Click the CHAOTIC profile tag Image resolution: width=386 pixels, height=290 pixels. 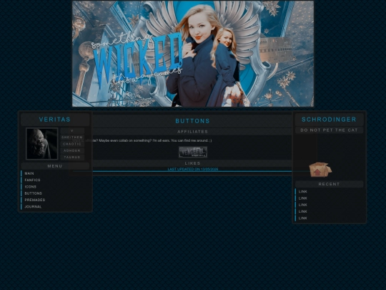click(72, 144)
